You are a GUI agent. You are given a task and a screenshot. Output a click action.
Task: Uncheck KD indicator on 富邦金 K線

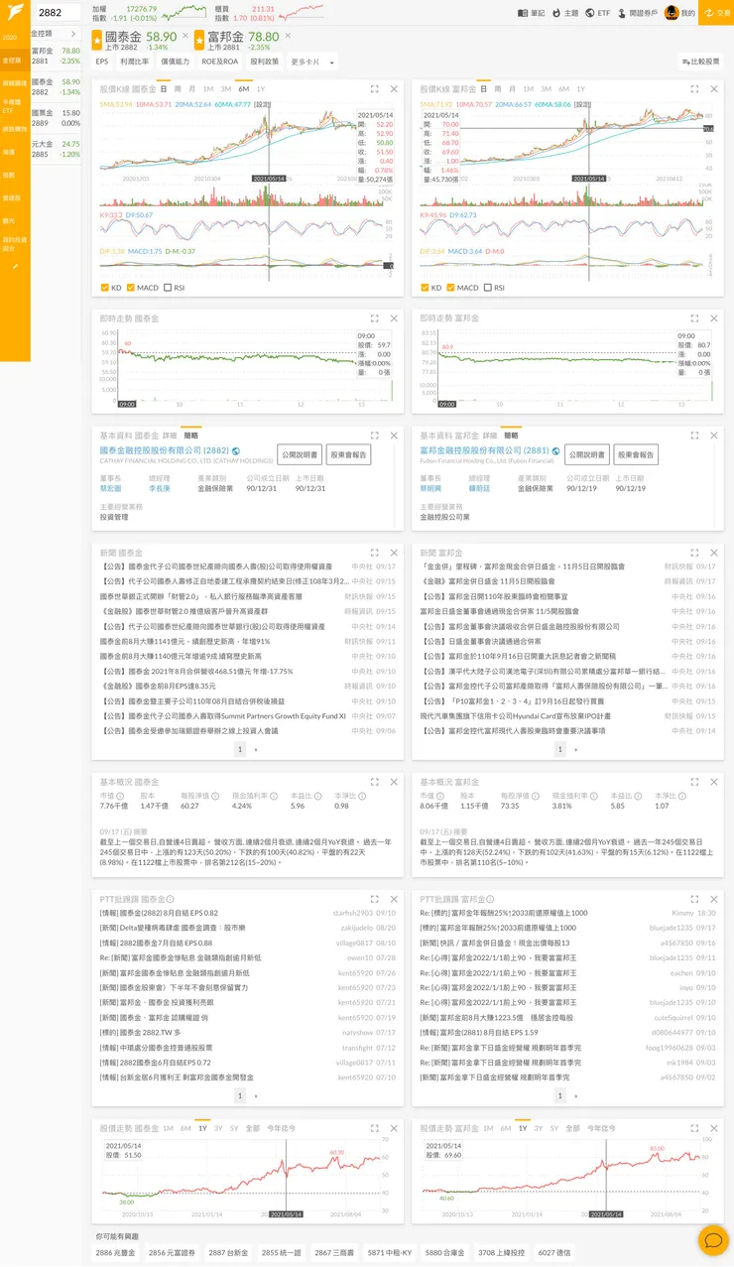426,288
